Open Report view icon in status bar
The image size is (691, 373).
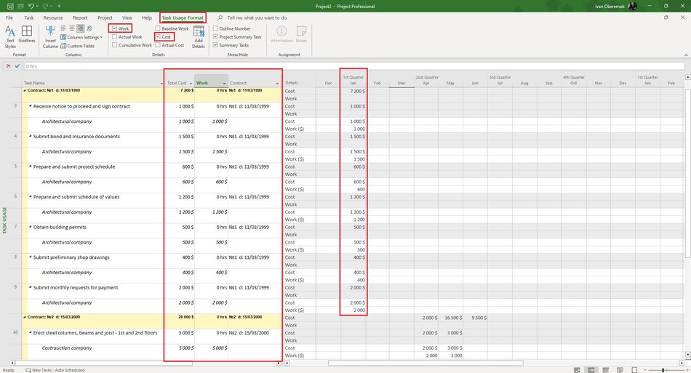pyautogui.click(x=634, y=370)
